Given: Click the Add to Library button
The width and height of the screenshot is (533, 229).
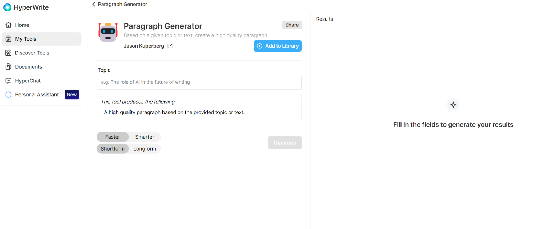Looking at the screenshot, I should (x=278, y=46).
